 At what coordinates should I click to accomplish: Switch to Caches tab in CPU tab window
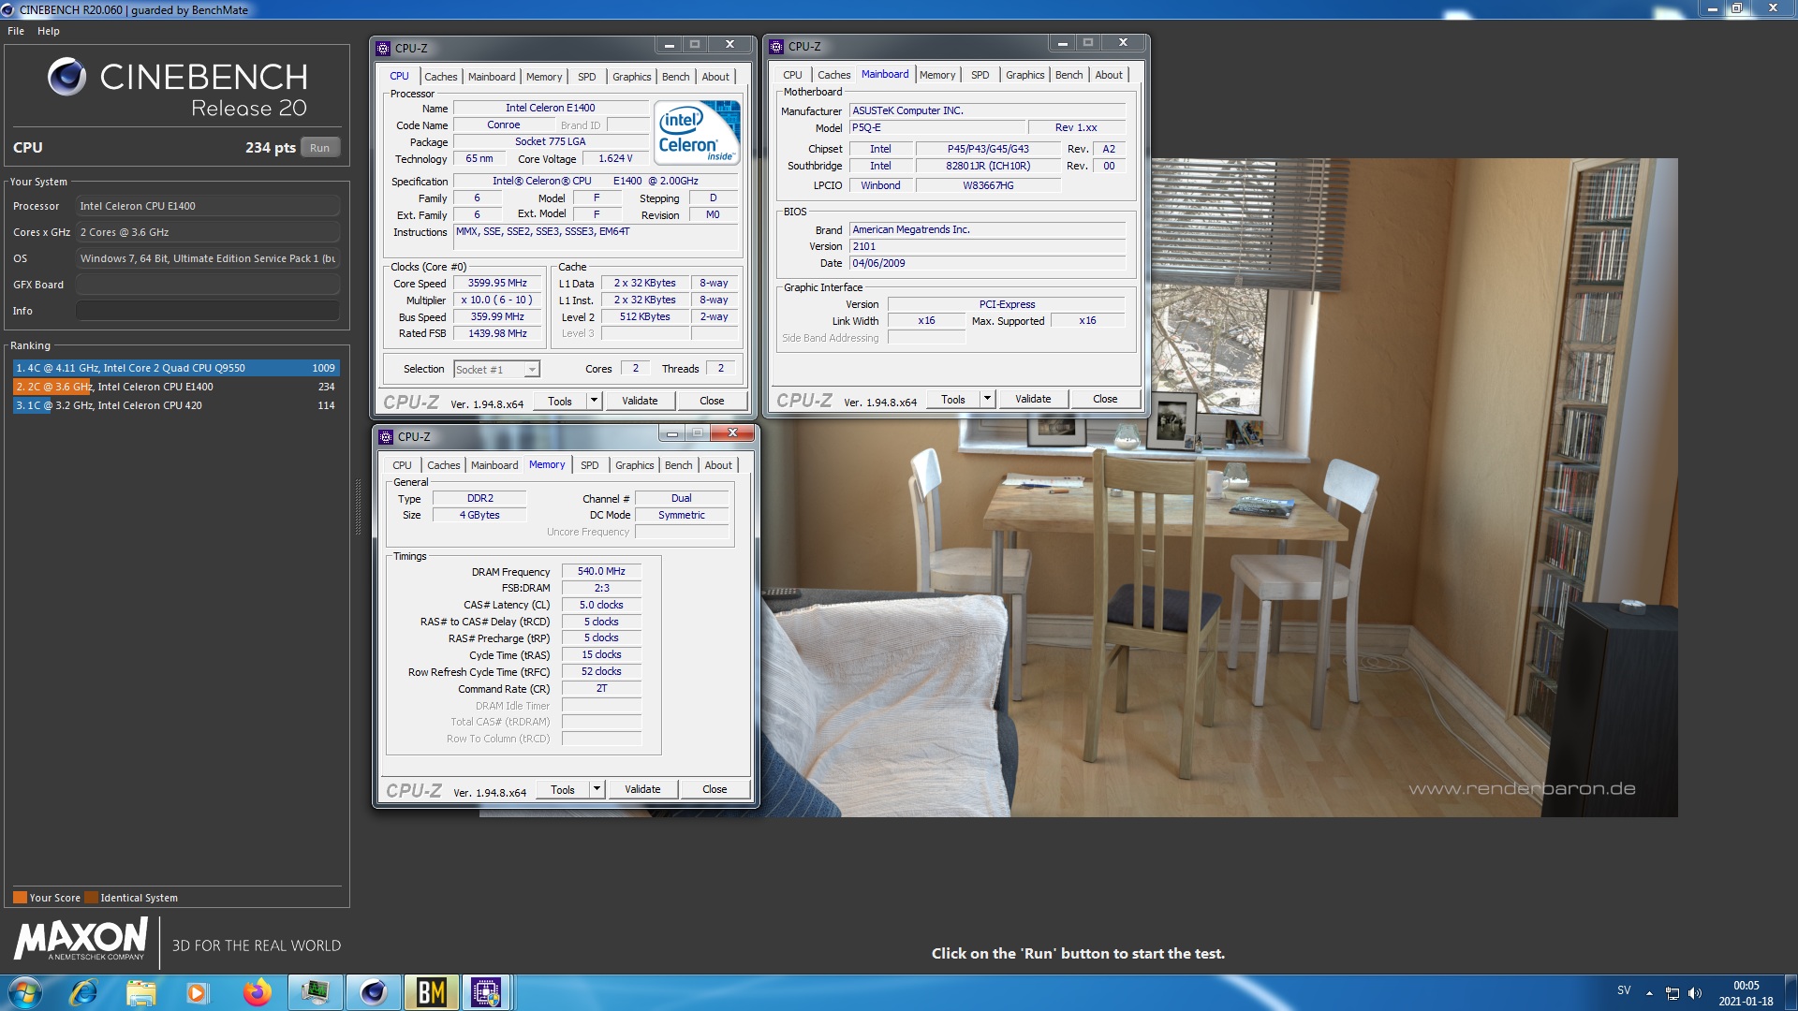tap(440, 77)
